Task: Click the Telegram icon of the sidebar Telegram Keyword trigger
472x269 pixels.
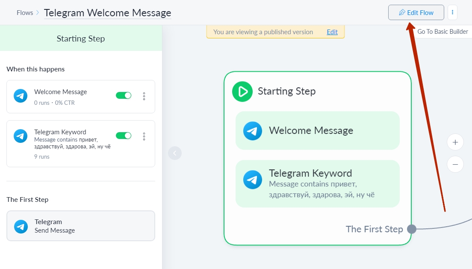Action: coord(21,136)
